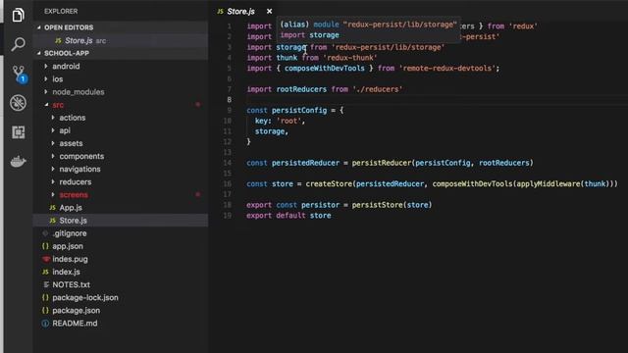Open the package-lock.json file
The image size is (628, 353).
(85, 297)
